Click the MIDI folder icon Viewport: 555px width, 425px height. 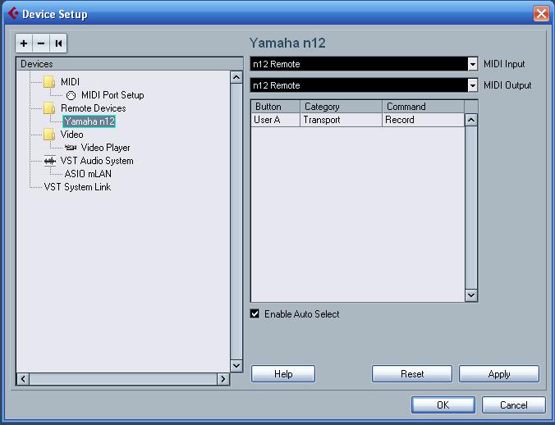[49, 82]
